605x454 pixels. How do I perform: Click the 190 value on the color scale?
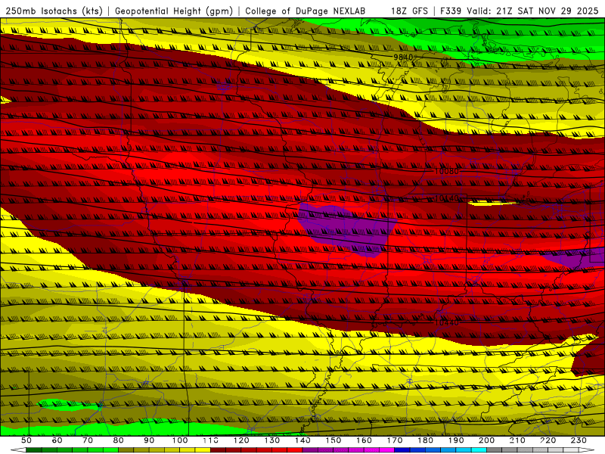point(457,440)
